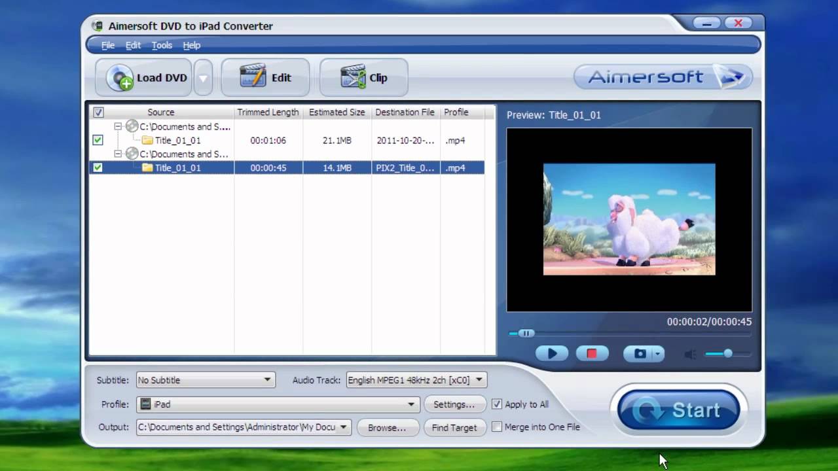
Task: Close the converter window
Action: click(738, 24)
